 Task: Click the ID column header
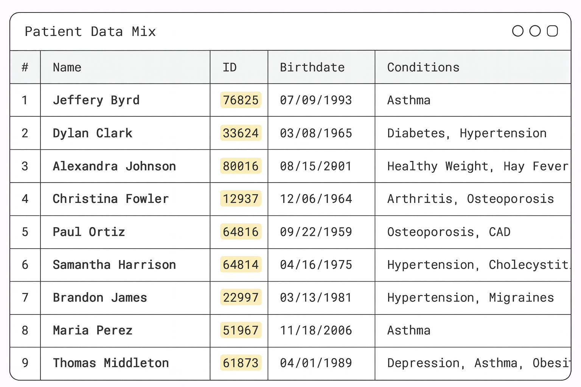[x=230, y=67]
